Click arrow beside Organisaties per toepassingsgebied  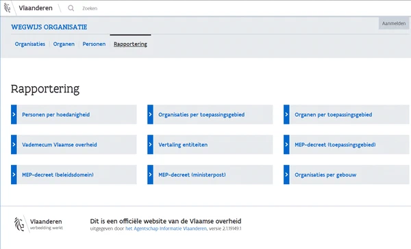[150, 114]
